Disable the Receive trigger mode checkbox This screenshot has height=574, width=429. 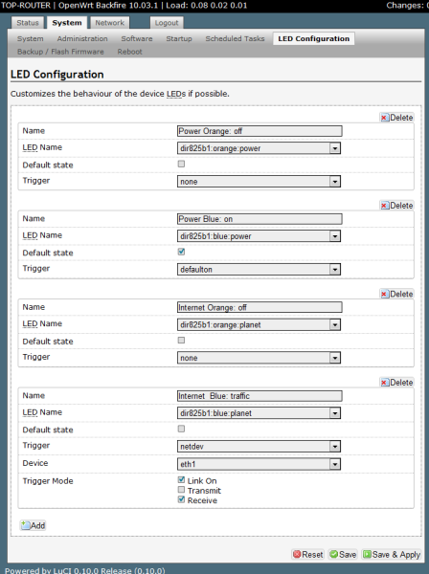pos(181,499)
